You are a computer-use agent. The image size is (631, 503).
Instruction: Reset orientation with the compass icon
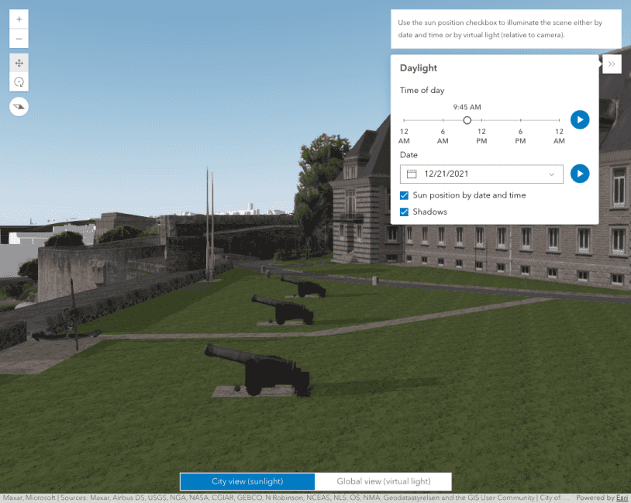(19, 106)
